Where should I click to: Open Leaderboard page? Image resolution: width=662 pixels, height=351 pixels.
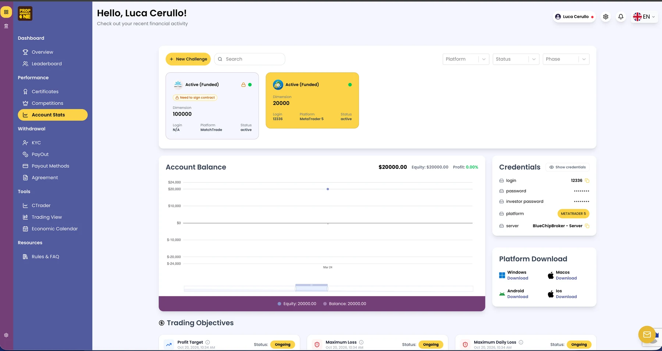pyautogui.click(x=47, y=64)
